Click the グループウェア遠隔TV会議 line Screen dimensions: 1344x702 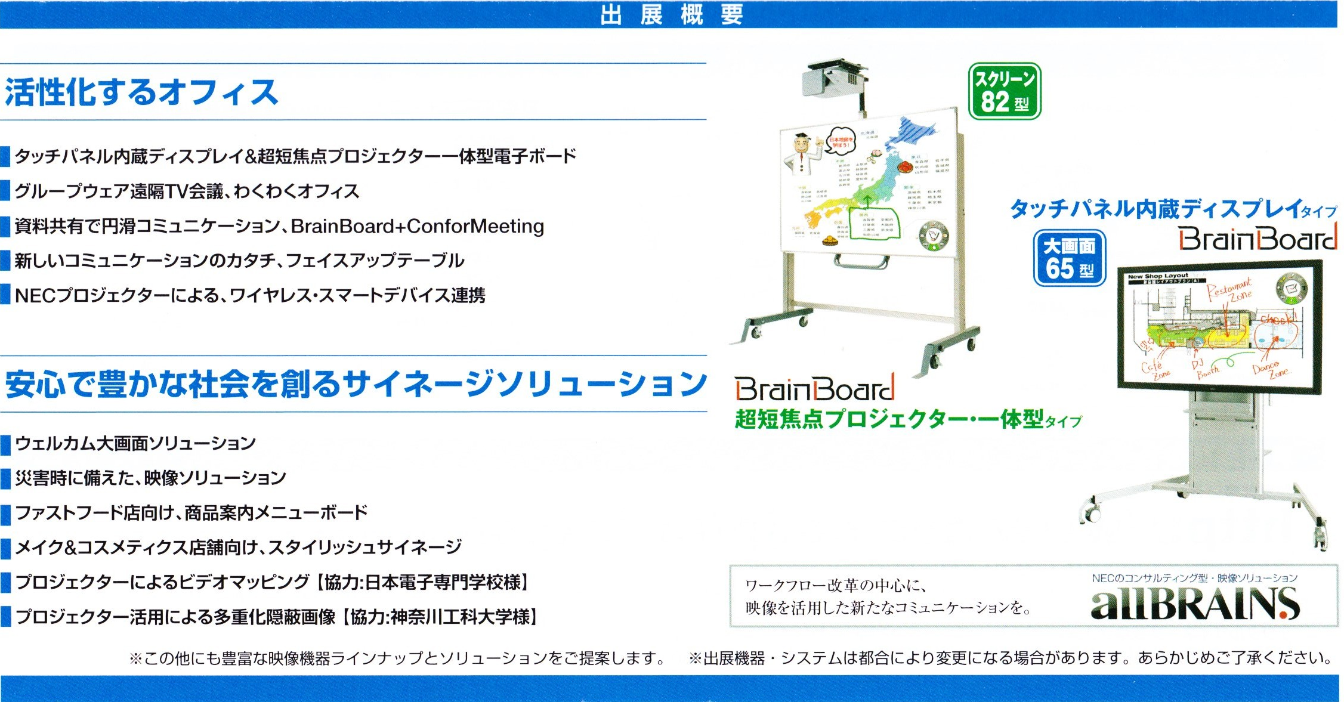click(187, 191)
